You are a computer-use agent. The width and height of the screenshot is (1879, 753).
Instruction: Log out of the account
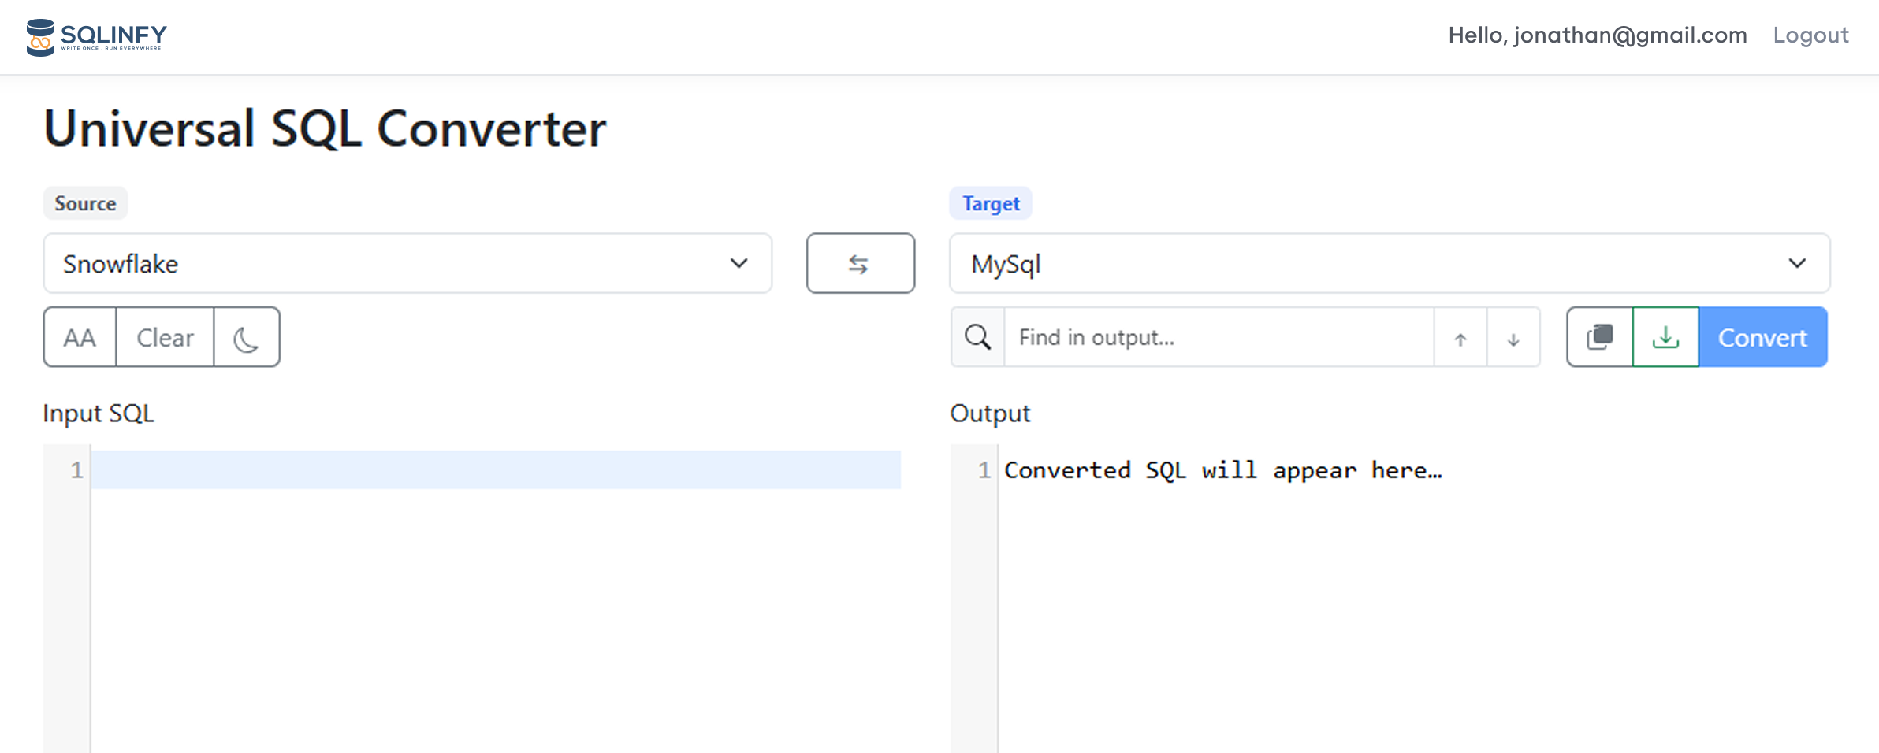tap(1810, 35)
